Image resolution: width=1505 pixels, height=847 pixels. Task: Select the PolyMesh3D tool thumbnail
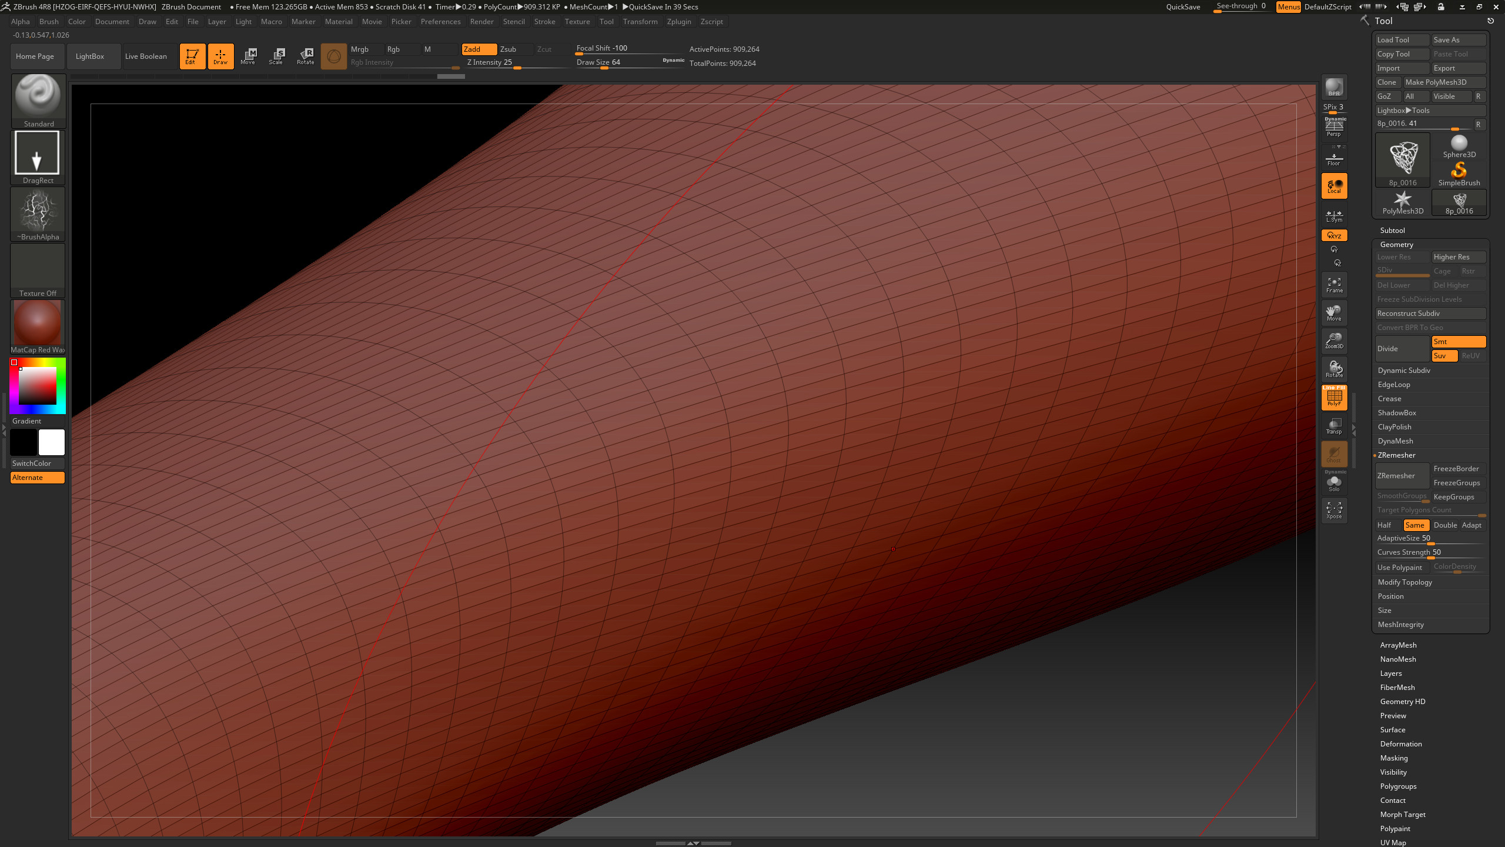[x=1402, y=203]
